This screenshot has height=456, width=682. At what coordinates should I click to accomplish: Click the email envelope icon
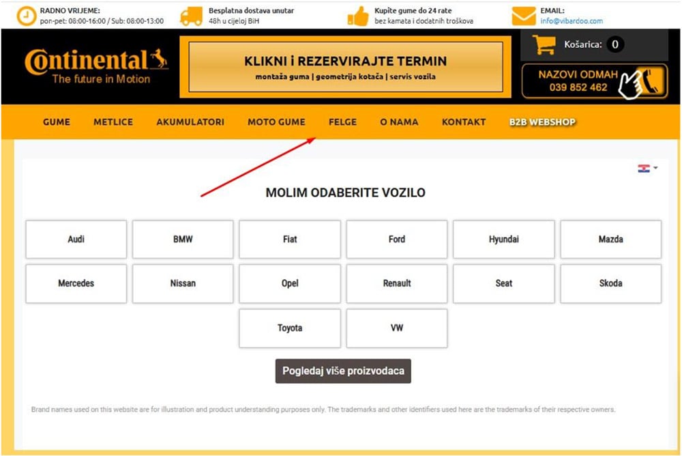[523, 16]
